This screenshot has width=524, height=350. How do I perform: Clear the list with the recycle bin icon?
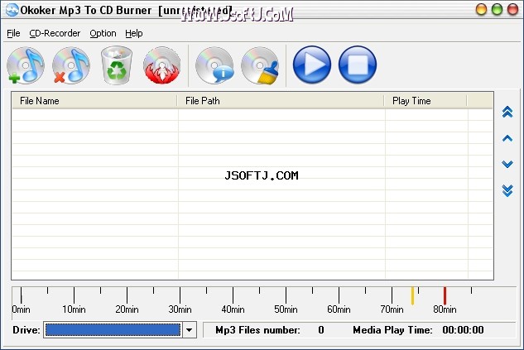tap(117, 65)
